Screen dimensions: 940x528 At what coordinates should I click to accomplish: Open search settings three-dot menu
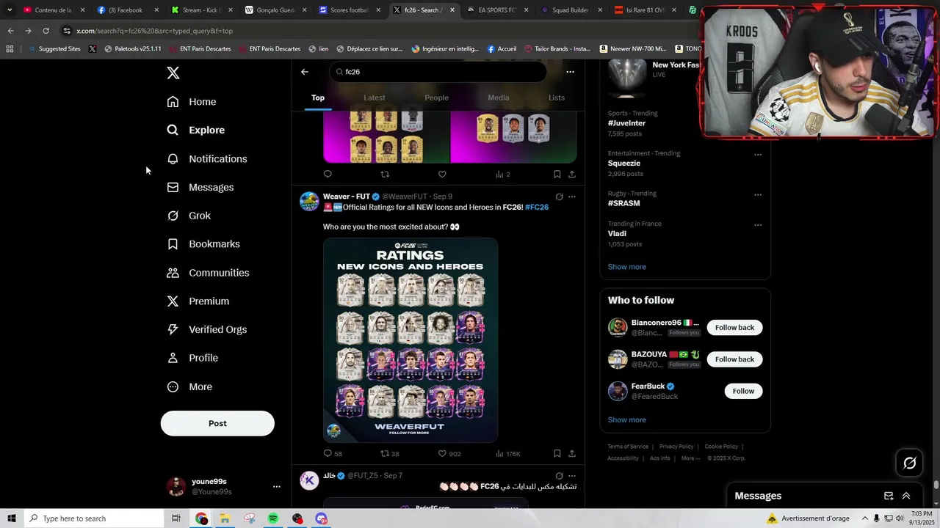click(570, 72)
